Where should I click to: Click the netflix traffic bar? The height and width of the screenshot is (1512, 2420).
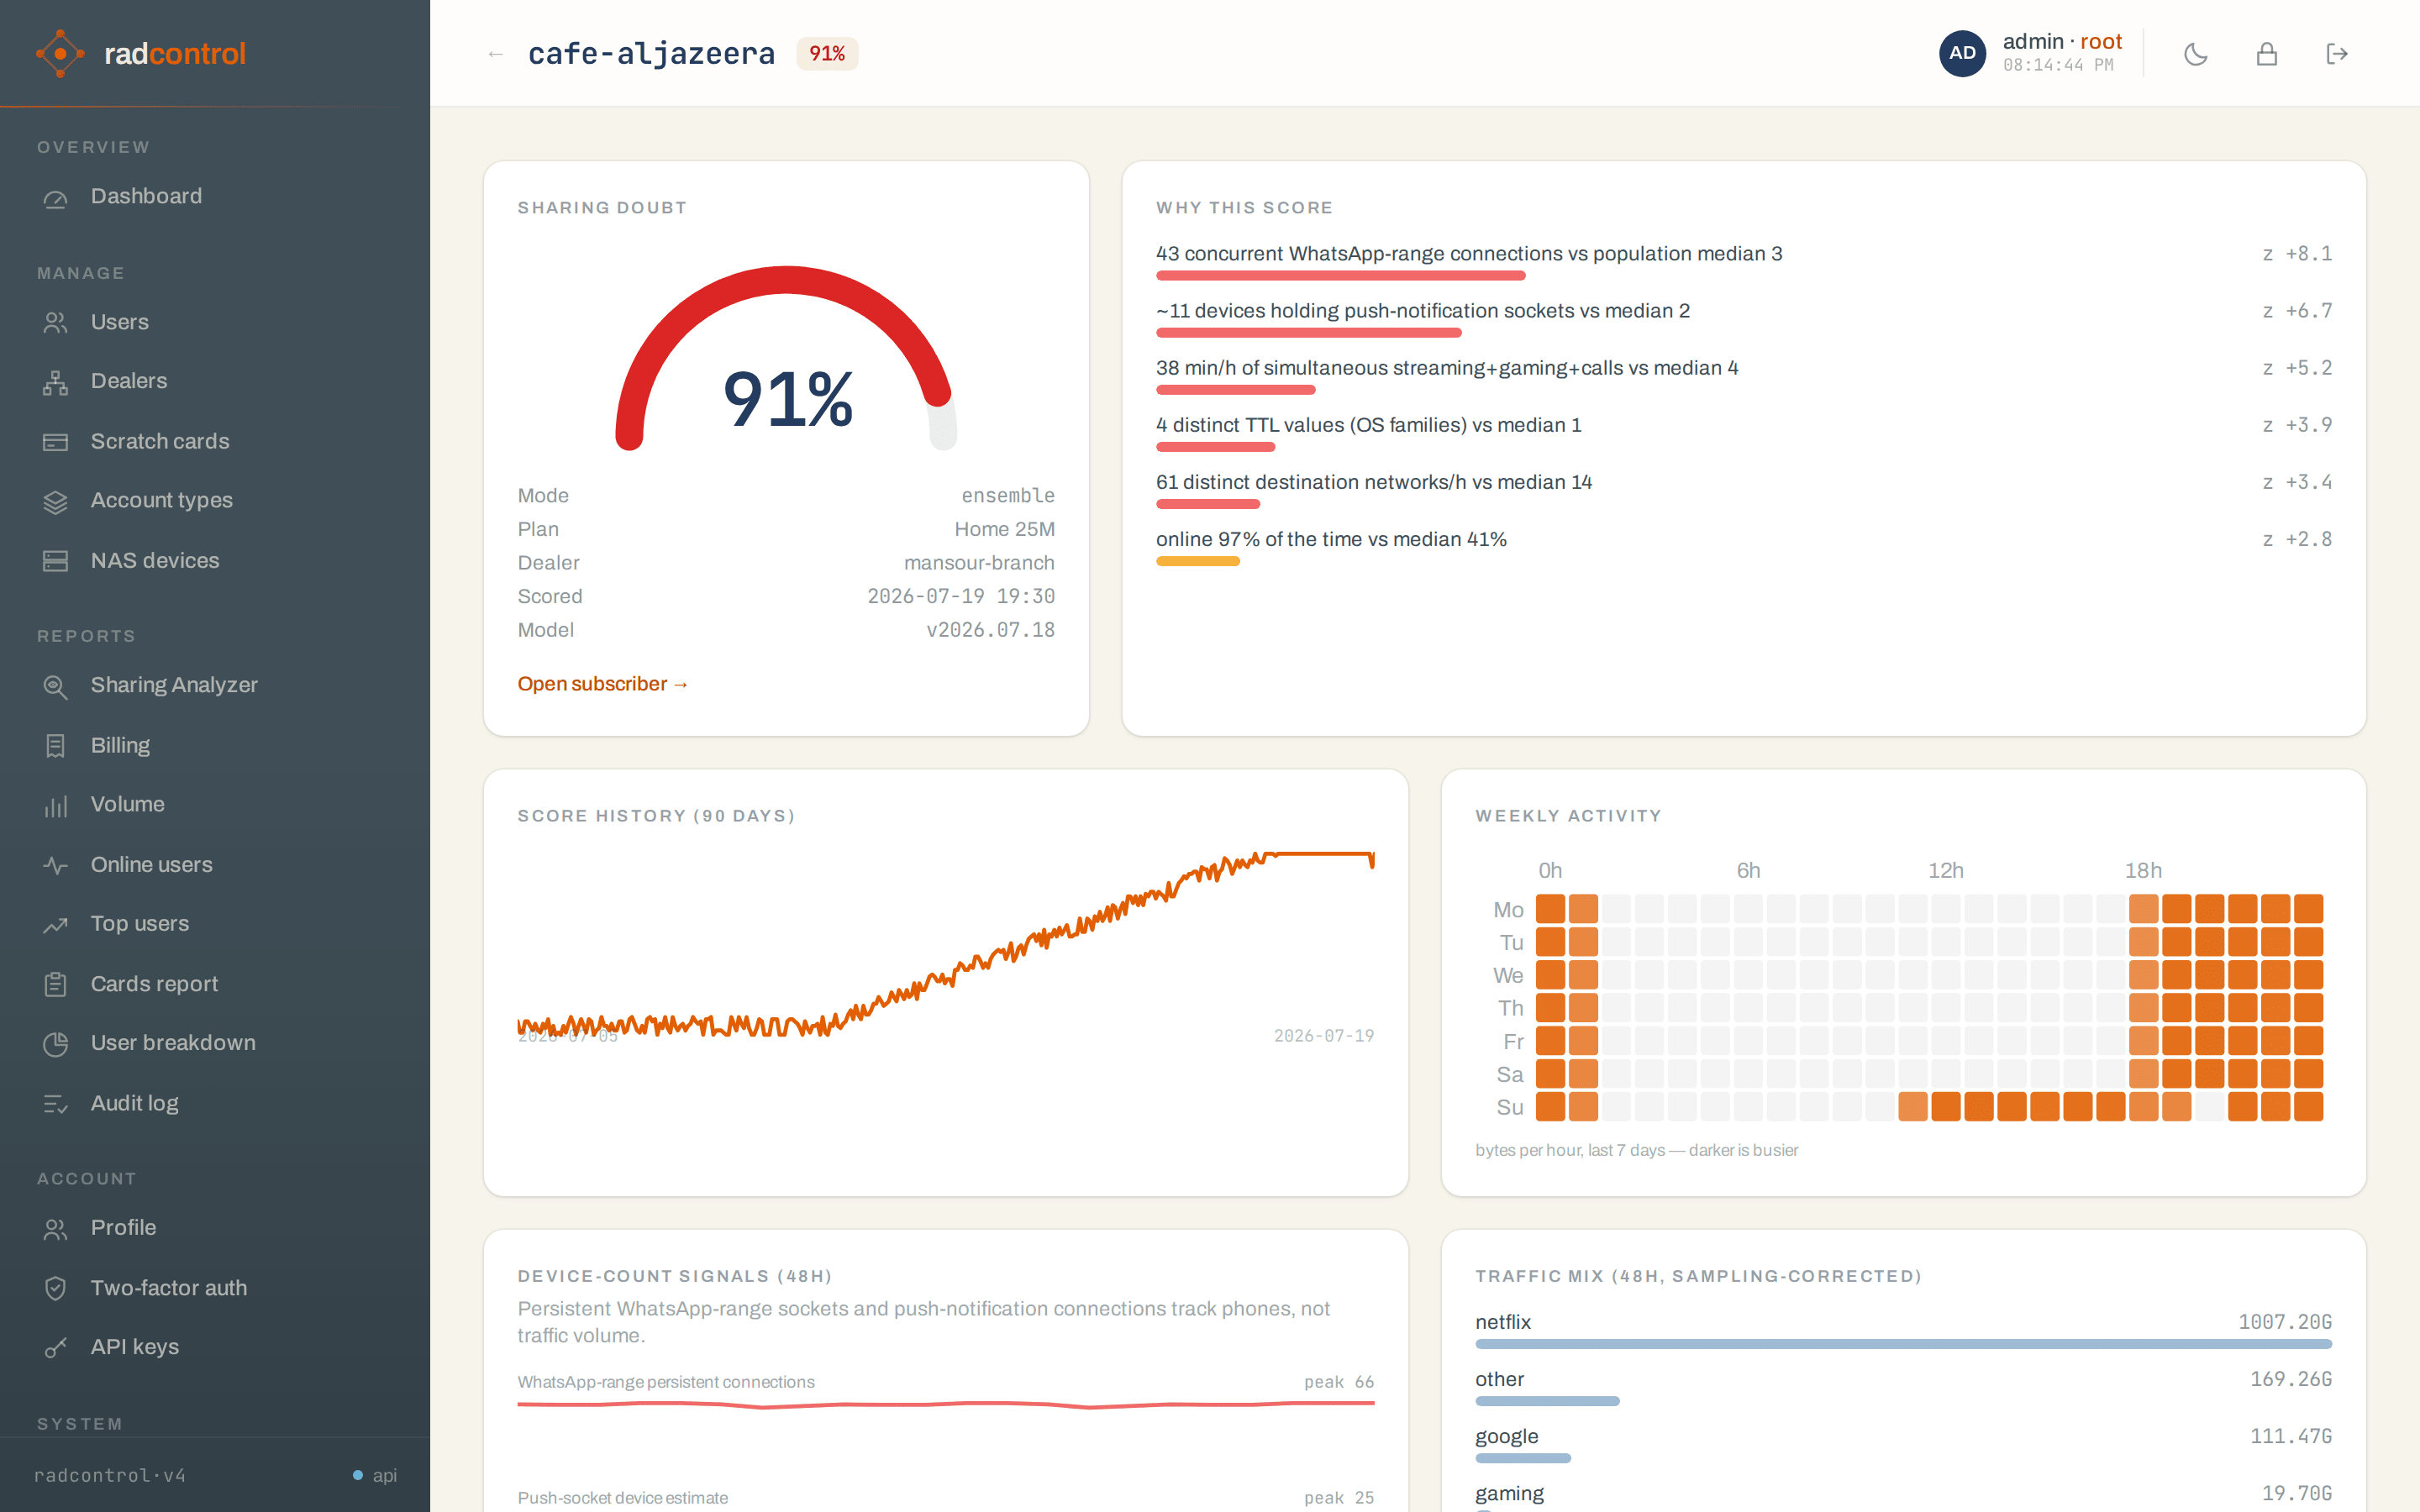[1903, 1344]
